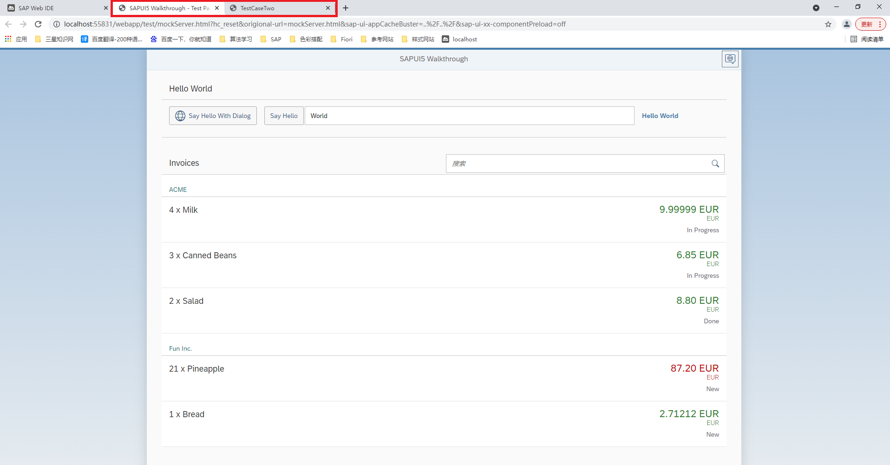Select the 4 x Milk invoice
Viewport: 890px width, 465px height.
pos(444,219)
